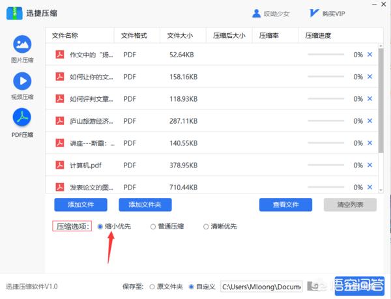Viewport: 391px width, 299px height.
Task: Select file row starting 如何评判文章
Action: (x=212, y=99)
